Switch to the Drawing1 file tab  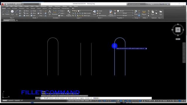pyautogui.click(x=8, y=20)
